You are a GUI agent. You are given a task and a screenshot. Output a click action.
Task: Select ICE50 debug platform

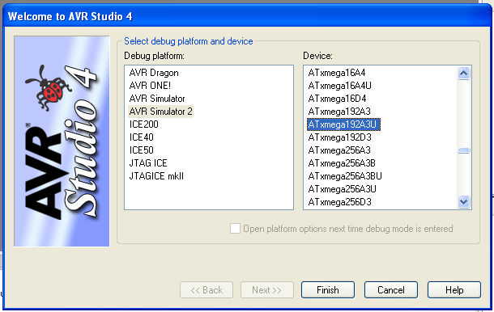pyautogui.click(x=141, y=150)
